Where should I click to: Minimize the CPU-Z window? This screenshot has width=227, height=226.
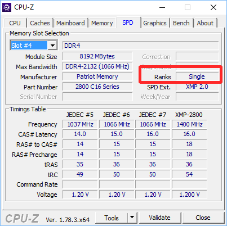click(x=162, y=7)
